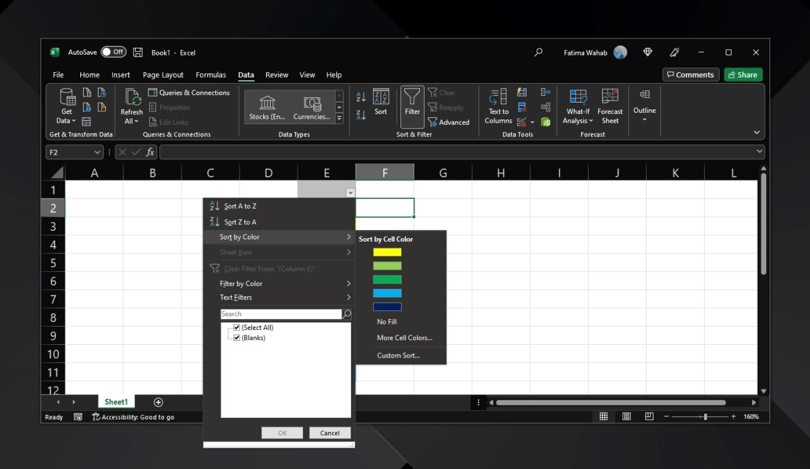Toggle the AutoSave switch
The image size is (810, 469).
click(x=113, y=52)
